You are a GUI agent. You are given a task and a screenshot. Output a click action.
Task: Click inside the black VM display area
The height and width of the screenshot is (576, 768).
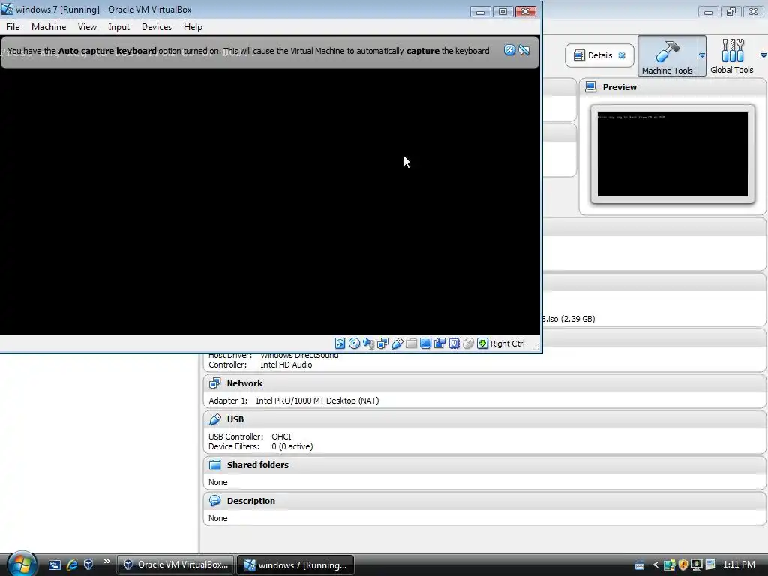pos(270,202)
